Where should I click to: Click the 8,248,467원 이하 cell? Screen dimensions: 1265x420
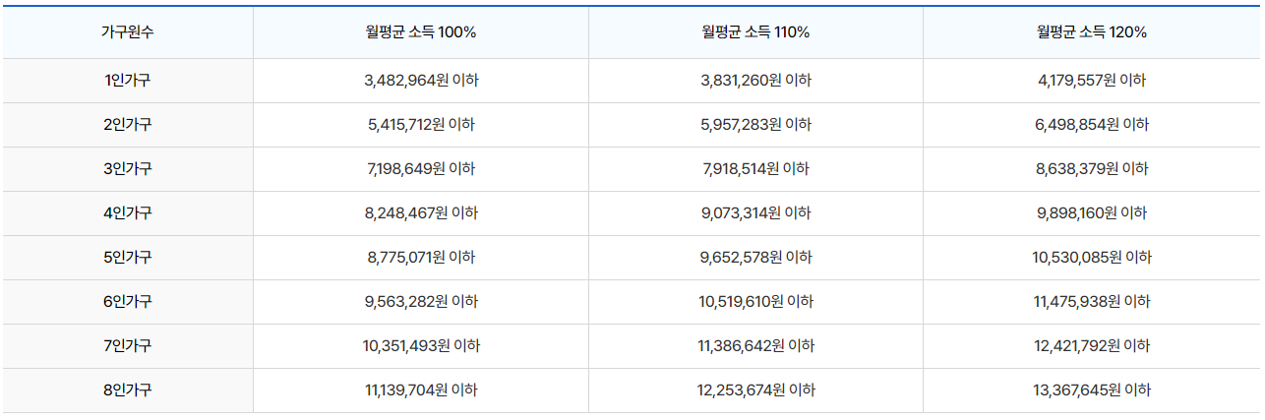click(421, 213)
